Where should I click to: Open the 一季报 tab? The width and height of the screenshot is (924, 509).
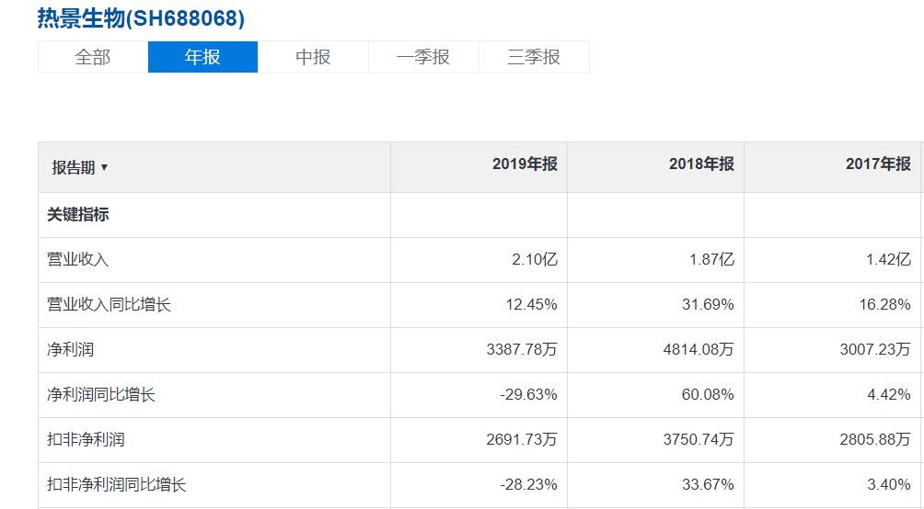[423, 57]
